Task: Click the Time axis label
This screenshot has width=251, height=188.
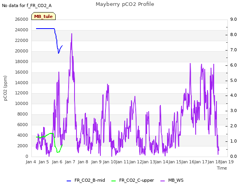Action: (x=222, y=168)
